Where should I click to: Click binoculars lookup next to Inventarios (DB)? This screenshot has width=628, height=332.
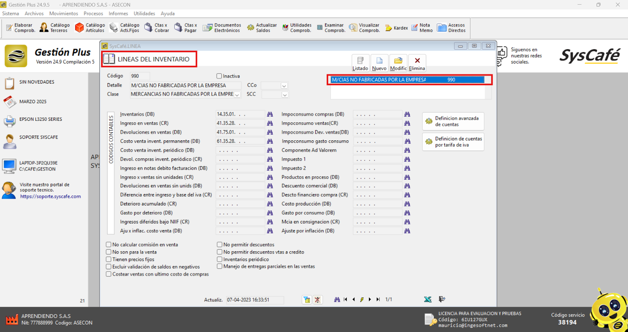tap(270, 114)
